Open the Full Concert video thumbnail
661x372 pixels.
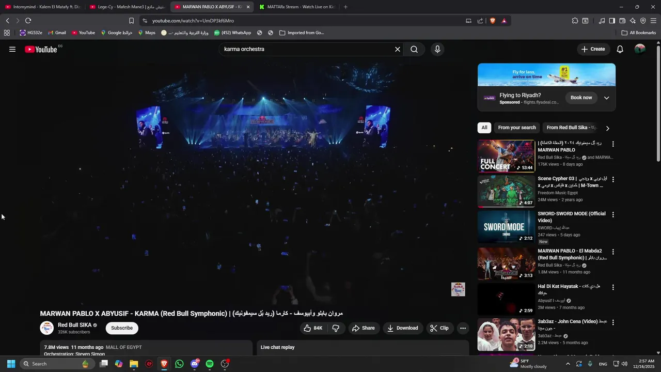click(506, 156)
